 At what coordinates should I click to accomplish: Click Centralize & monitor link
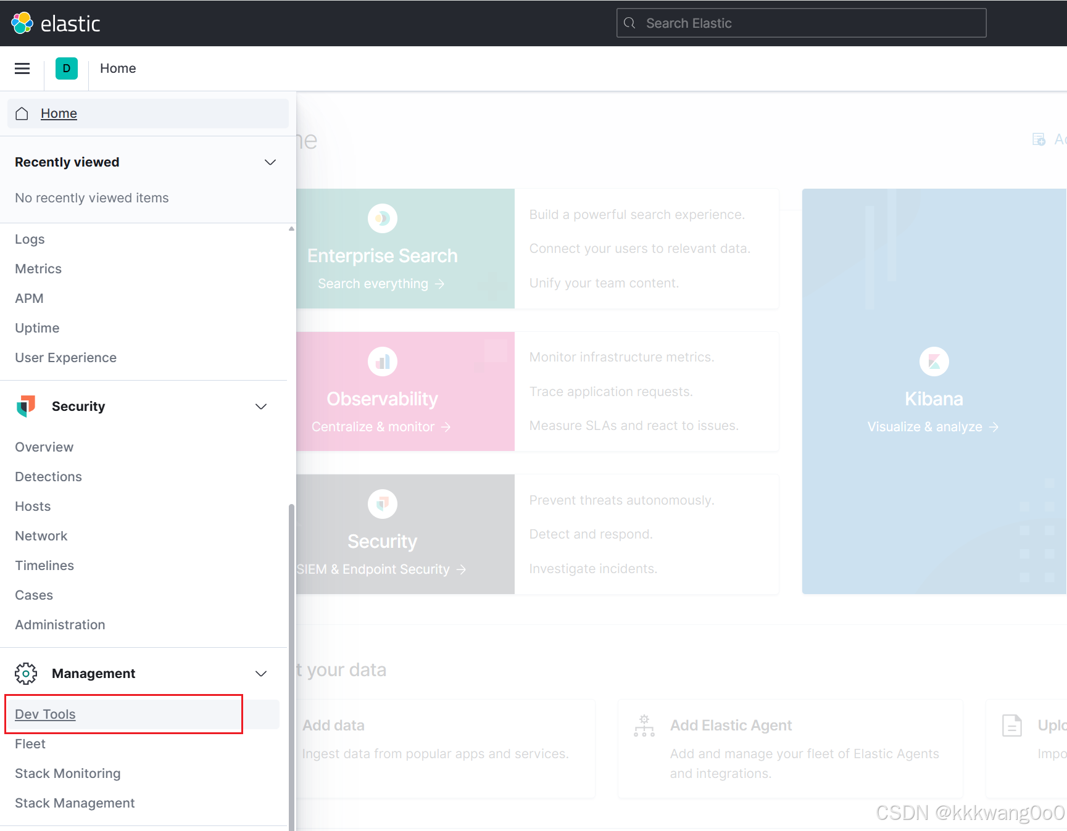coord(381,427)
